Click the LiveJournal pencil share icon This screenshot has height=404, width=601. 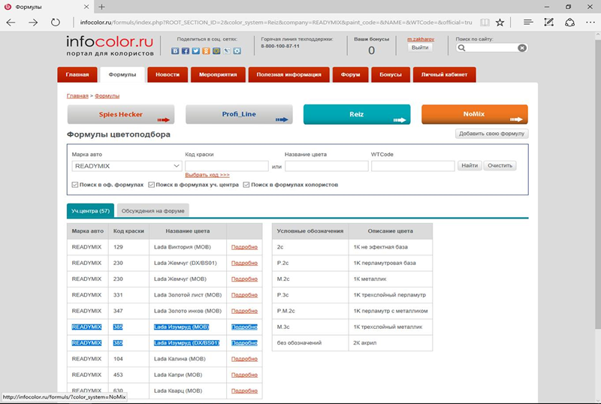click(227, 50)
